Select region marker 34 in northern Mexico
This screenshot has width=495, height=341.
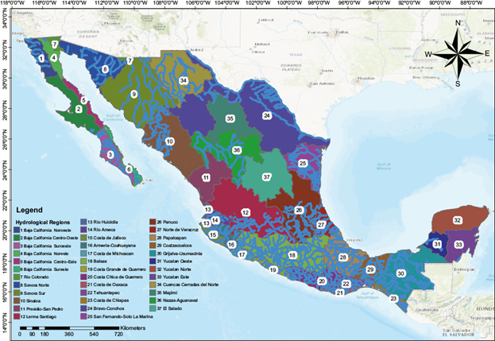183,81
